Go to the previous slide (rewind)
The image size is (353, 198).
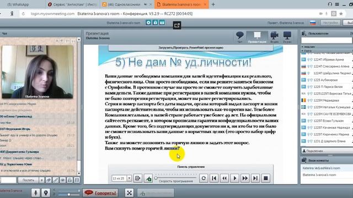tap(224, 178)
